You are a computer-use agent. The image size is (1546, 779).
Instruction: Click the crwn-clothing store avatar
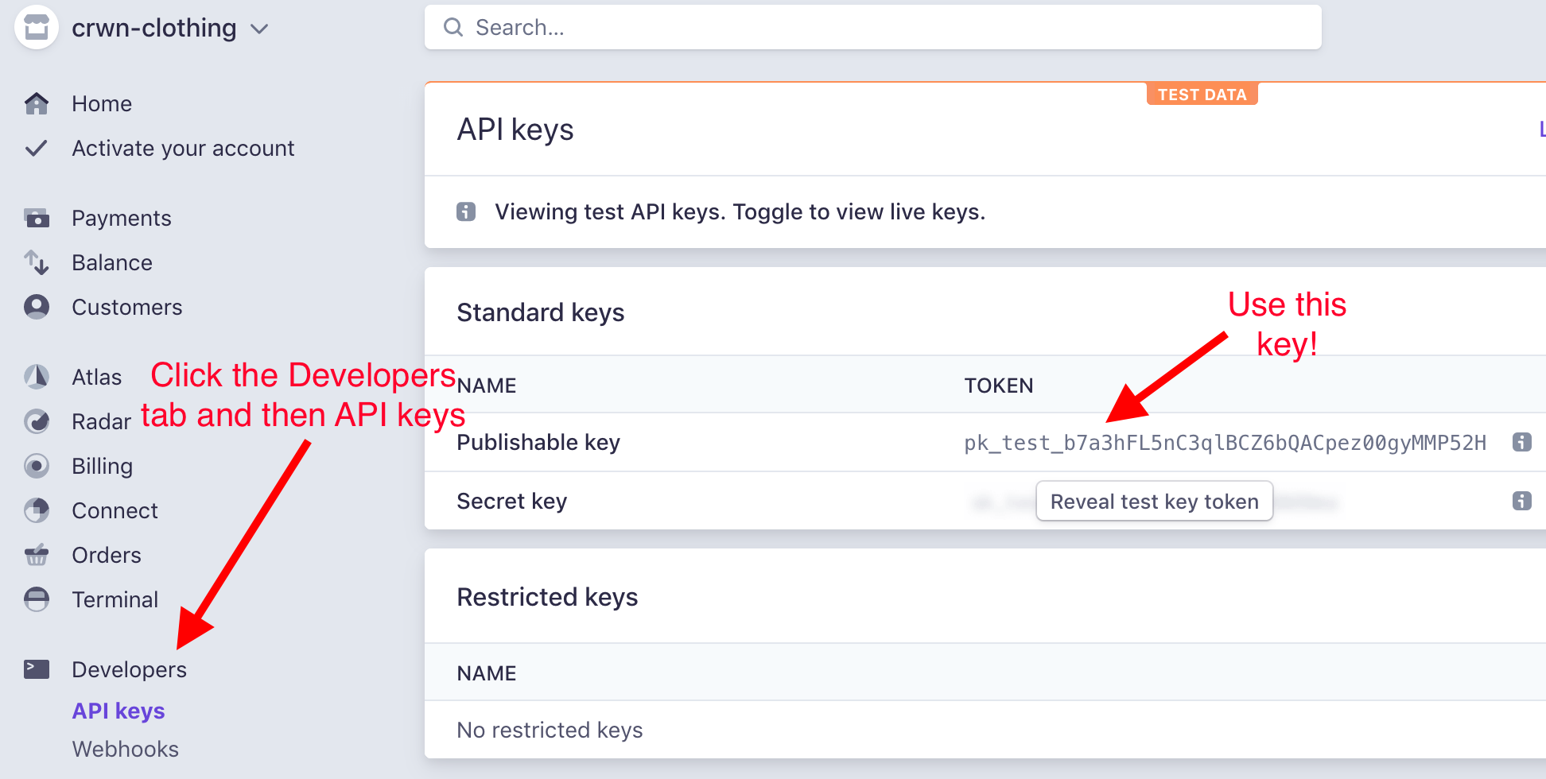click(37, 27)
